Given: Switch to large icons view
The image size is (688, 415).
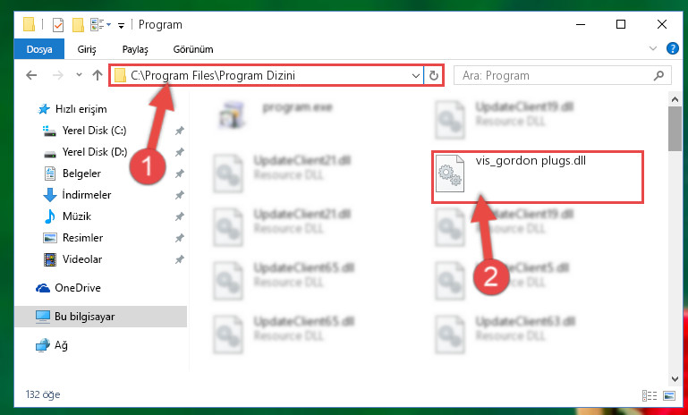Looking at the screenshot, I should click(669, 395).
